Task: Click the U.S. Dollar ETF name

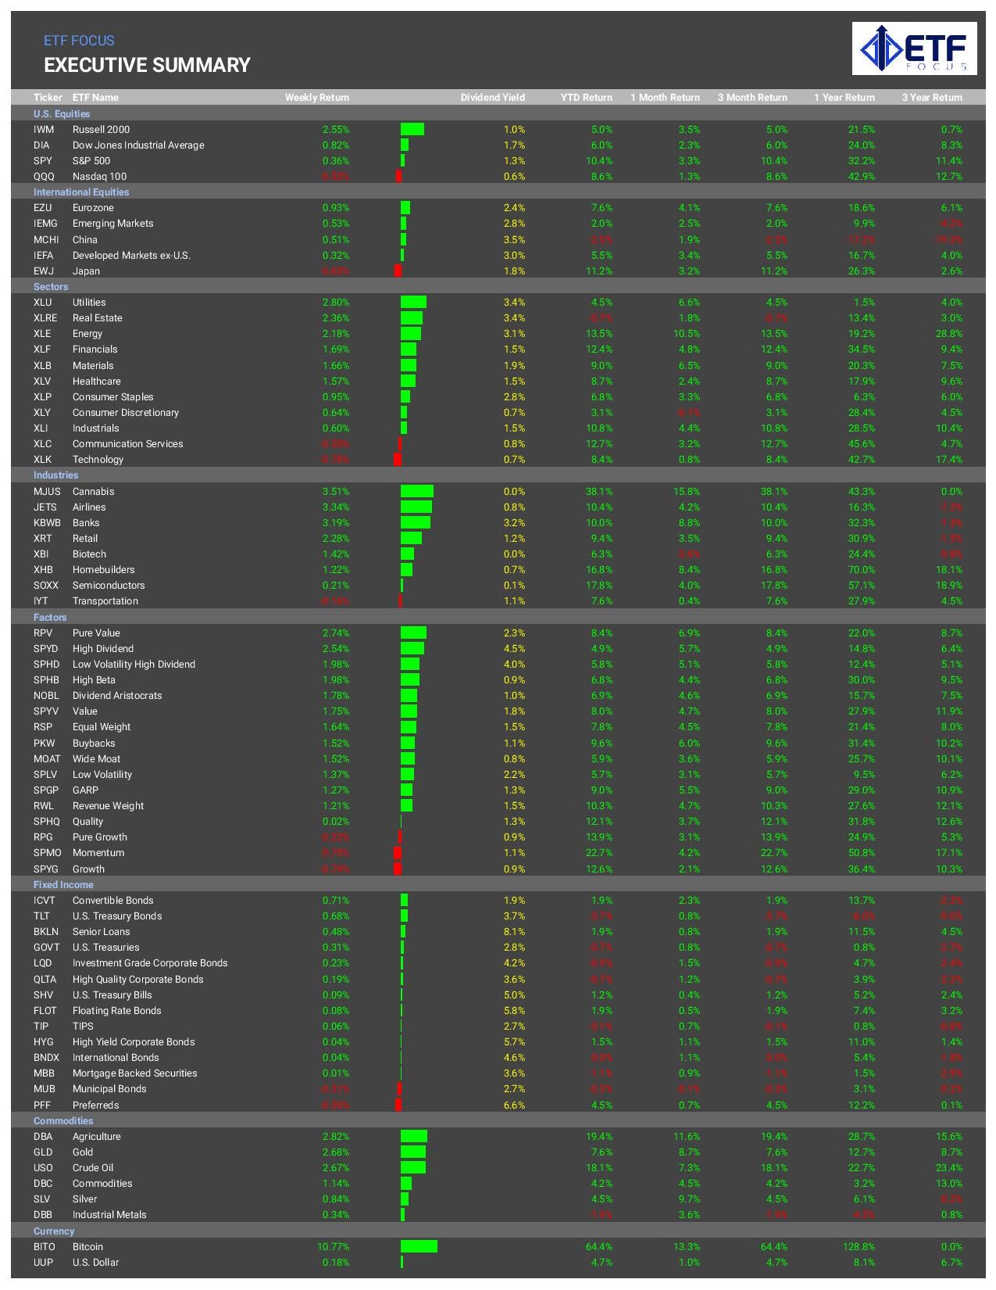Action: (96, 1262)
